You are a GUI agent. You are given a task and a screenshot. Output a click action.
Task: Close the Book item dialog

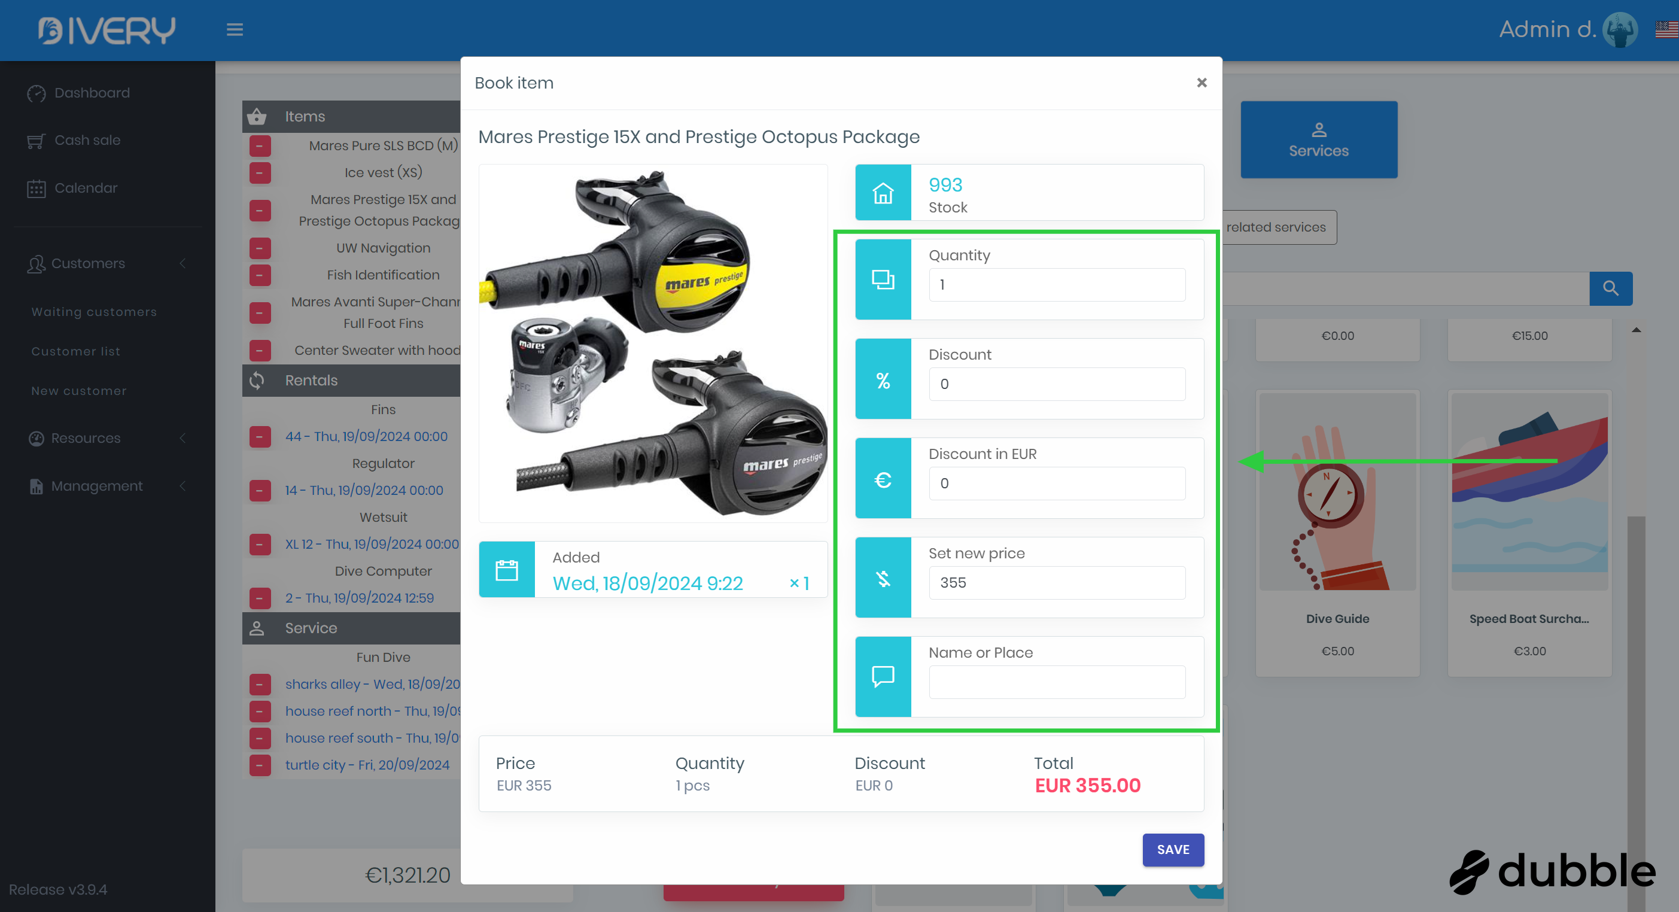click(1202, 83)
